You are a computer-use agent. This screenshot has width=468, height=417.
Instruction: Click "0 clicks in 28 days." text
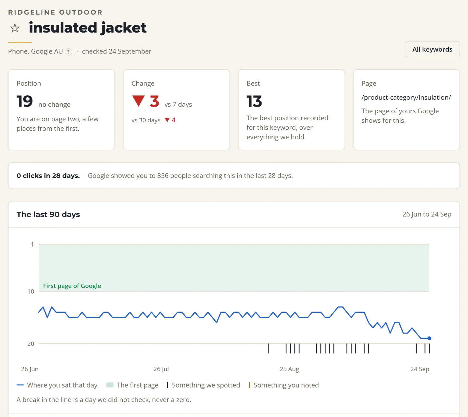coord(48,176)
